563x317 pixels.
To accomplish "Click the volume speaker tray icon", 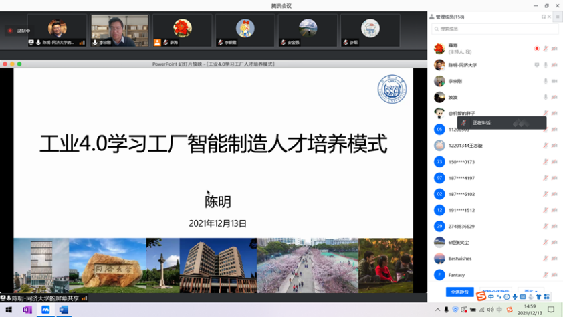I will pos(490,310).
